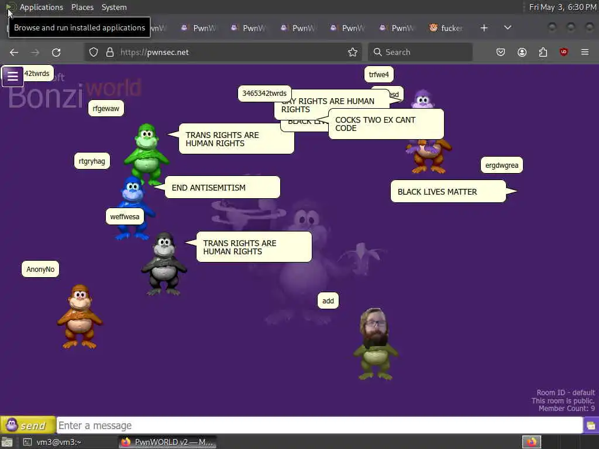Image resolution: width=599 pixels, height=449 pixels.
Task: Click the 'ergdwgrea' name tag
Action: click(x=501, y=165)
